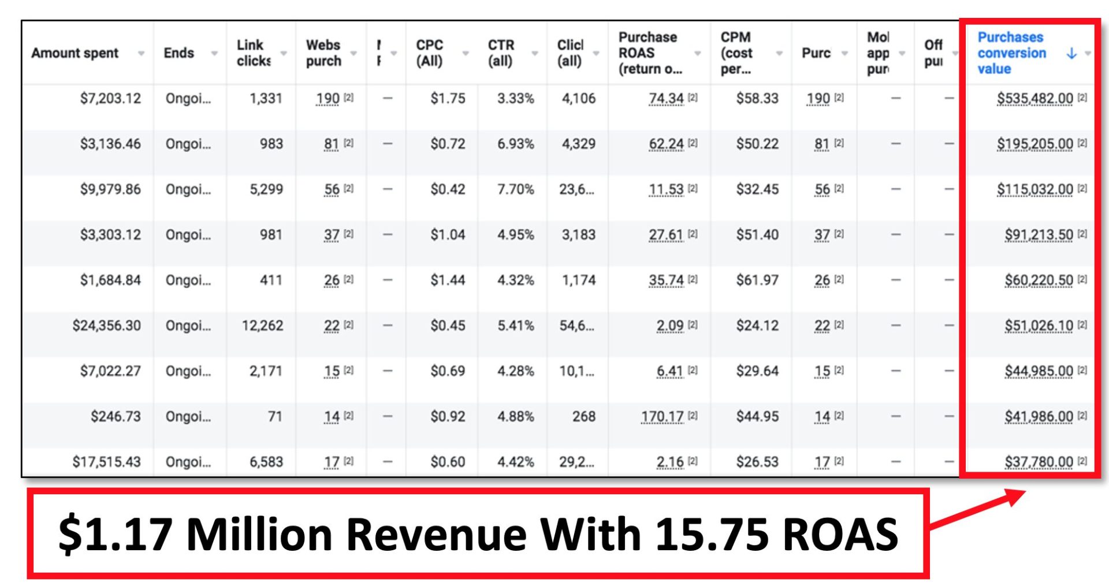Click the [2] footnote icon beside ROAS 11.53
The width and height of the screenshot is (1109, 586).
693,188
